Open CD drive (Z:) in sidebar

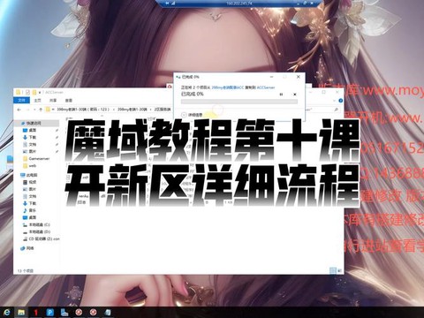[x=42, y=238]
